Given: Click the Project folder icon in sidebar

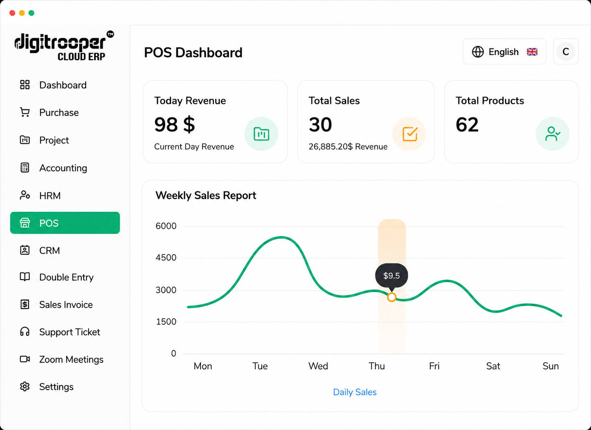Looking at the screenshot, I should [x=25, y=140].
